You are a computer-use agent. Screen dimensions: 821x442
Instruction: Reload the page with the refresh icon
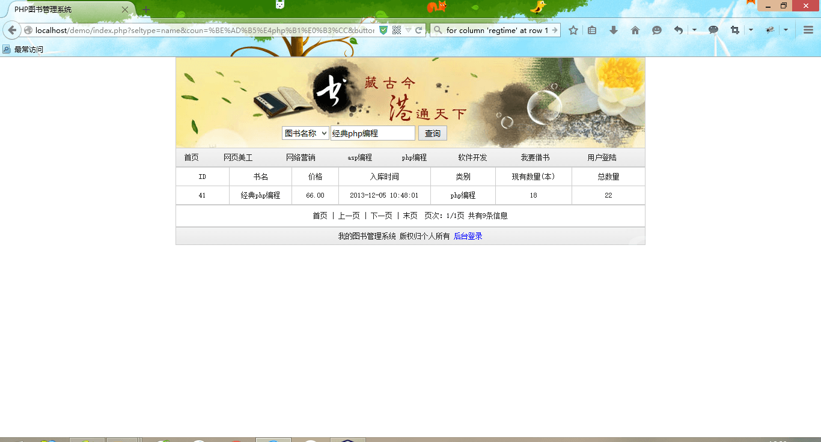(x=419, y=30)
